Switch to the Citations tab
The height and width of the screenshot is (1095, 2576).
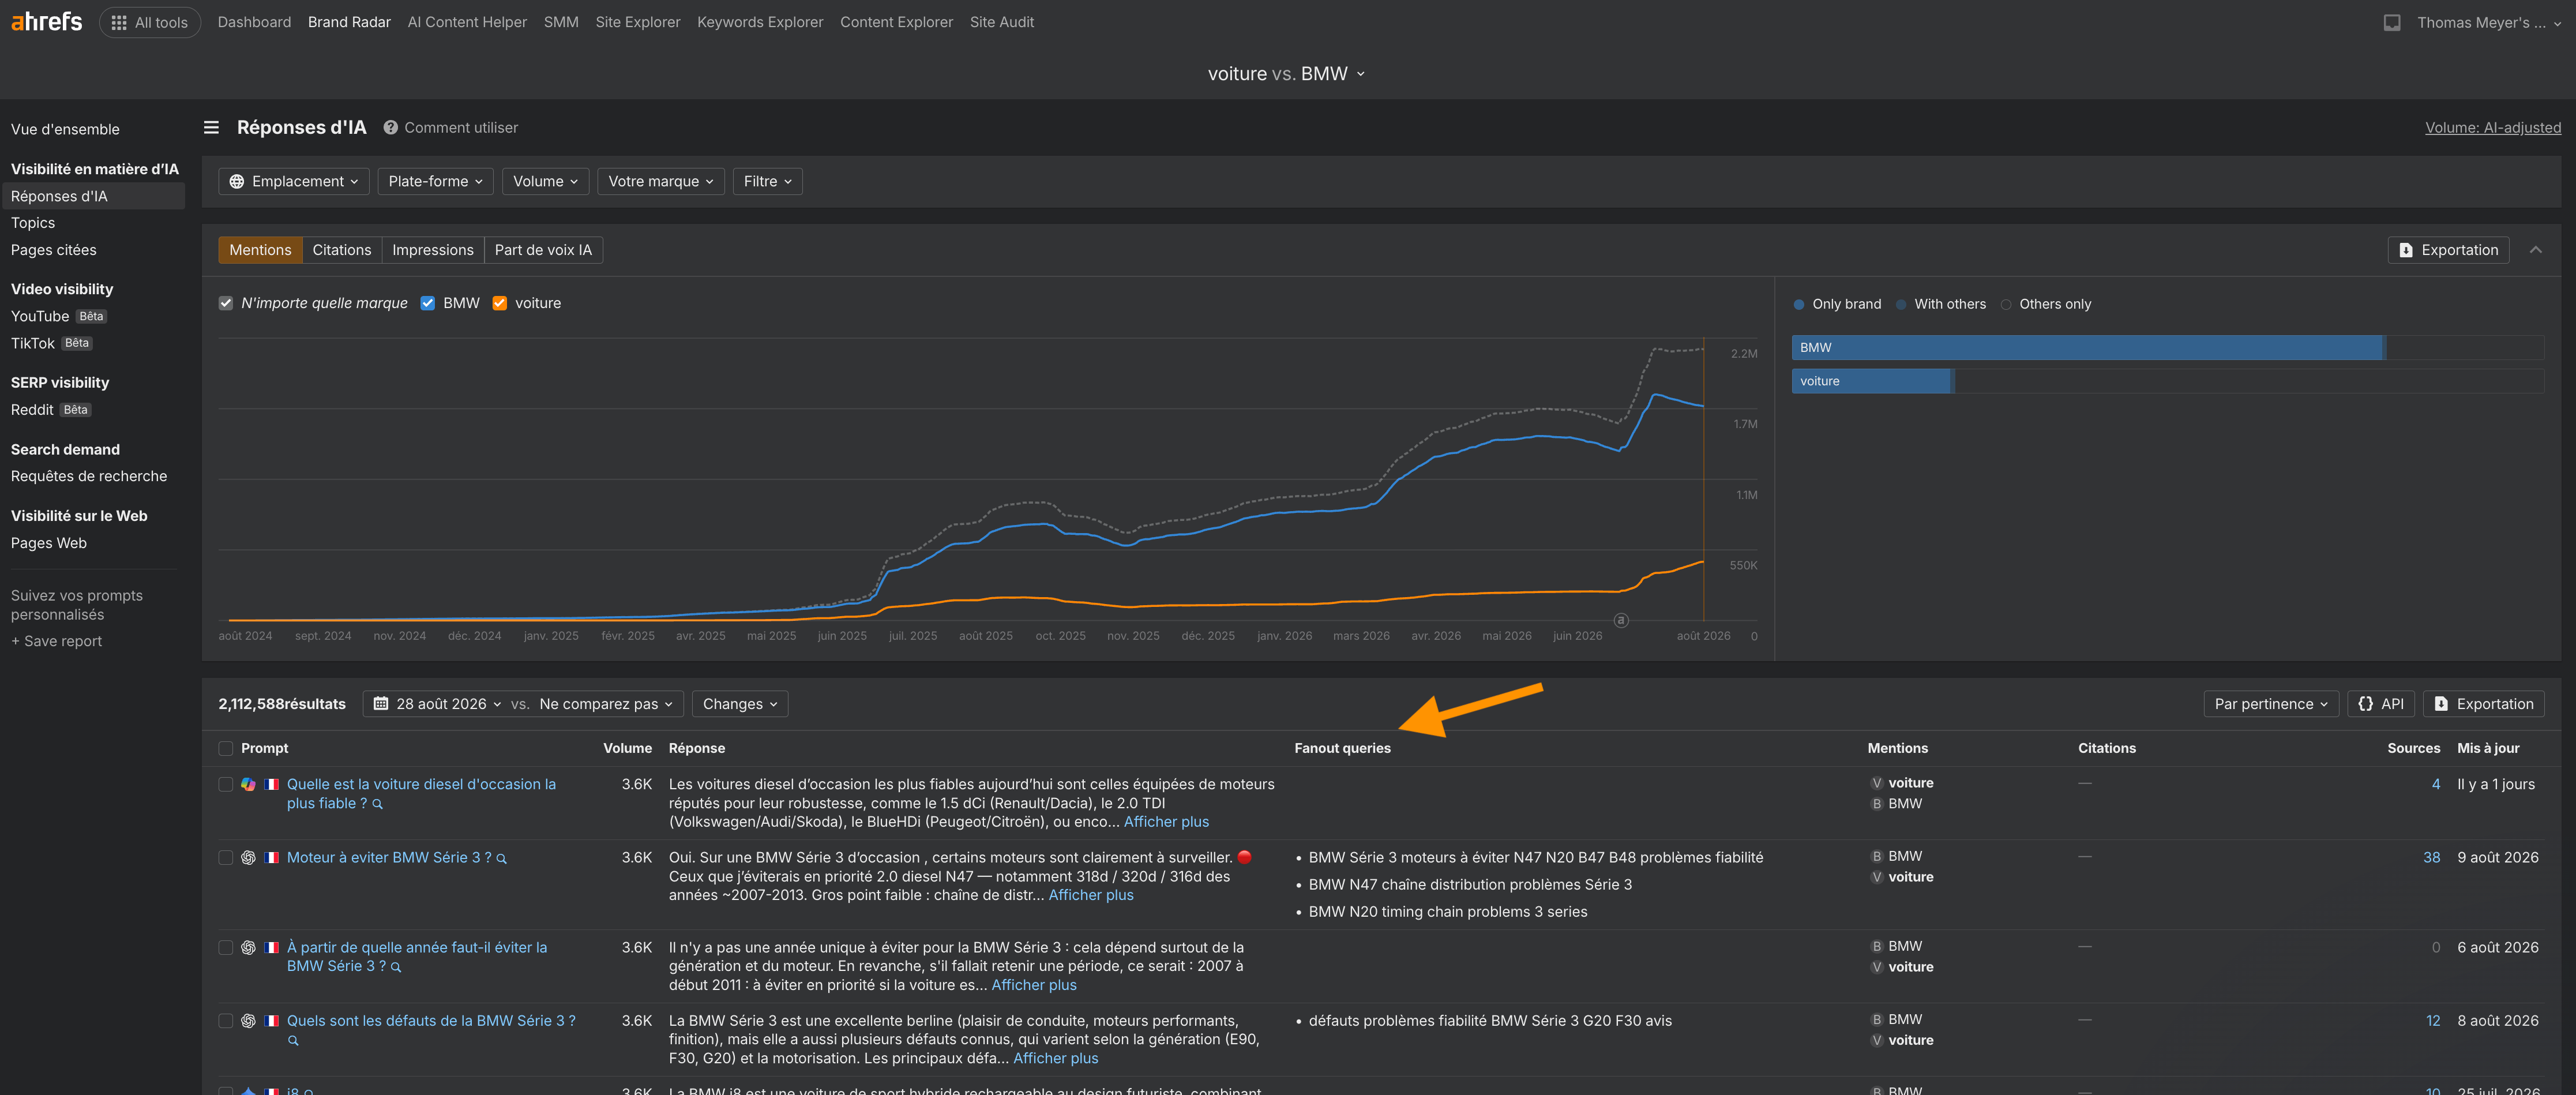point(342,250)
